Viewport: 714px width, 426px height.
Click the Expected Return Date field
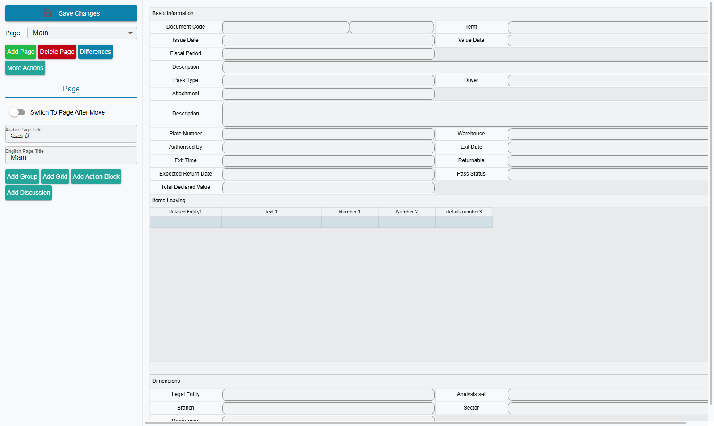(328, 174)
